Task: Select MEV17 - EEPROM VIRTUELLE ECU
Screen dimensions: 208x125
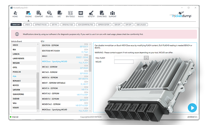Action: 65,83
